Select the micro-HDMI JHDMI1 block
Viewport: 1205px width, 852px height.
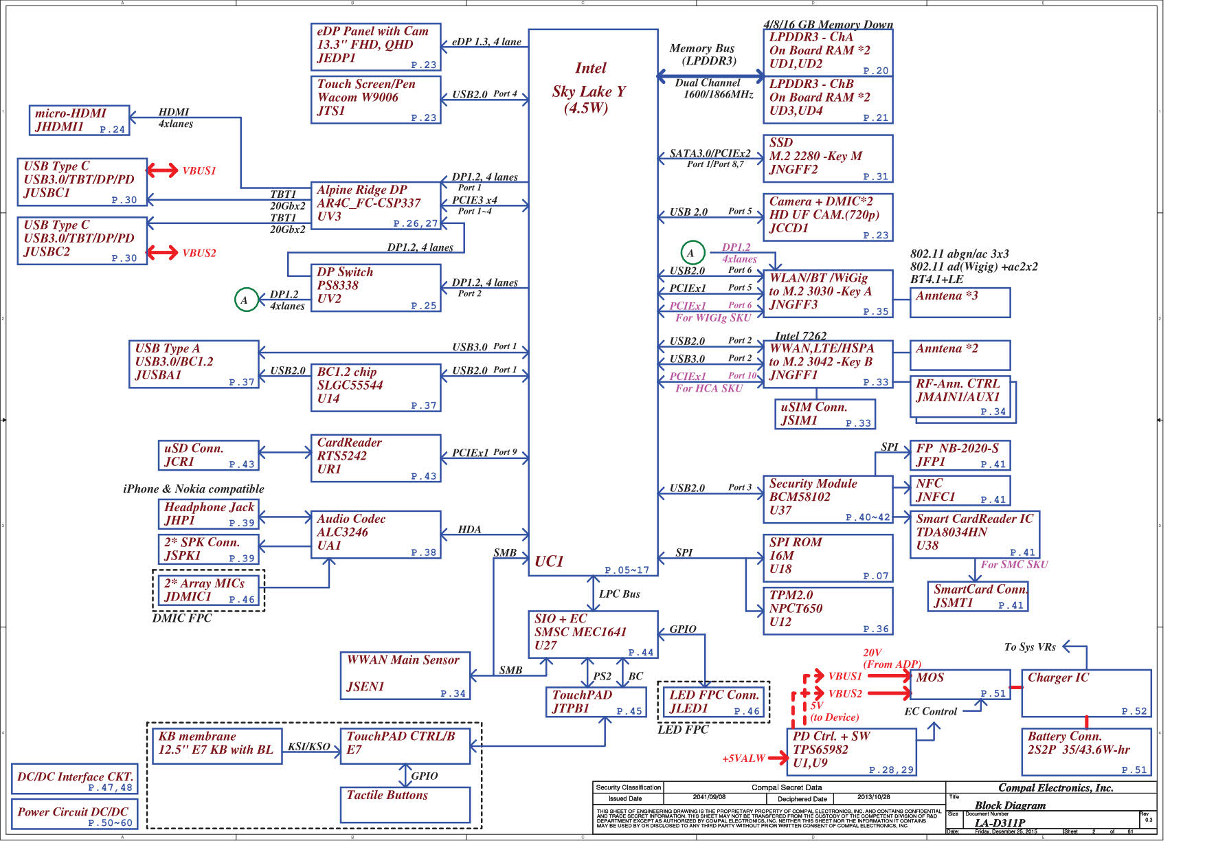(x=79, y=120)
